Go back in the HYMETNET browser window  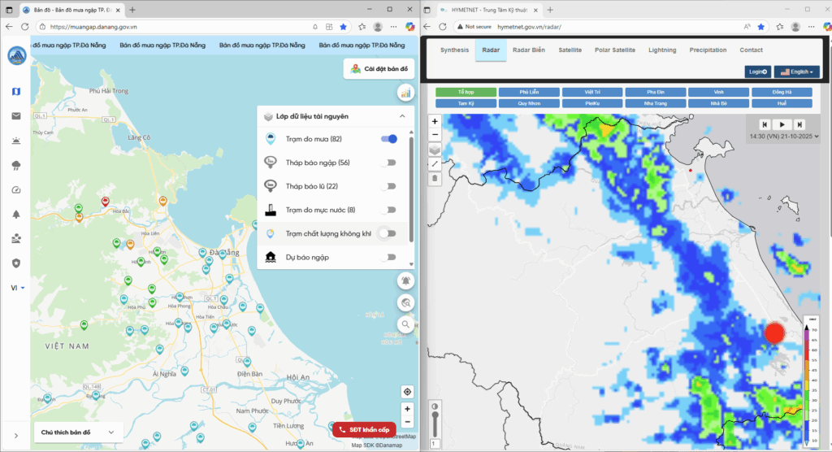[427, 27]
